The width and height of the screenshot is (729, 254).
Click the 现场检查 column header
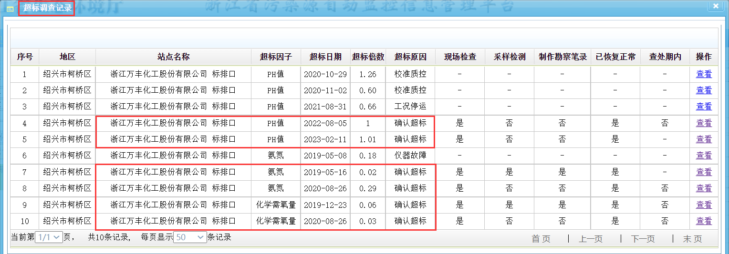(460, 57)
